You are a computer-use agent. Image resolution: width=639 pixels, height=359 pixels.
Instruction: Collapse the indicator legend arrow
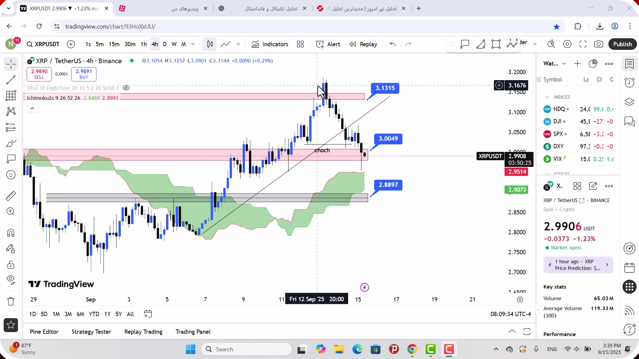coord(32,108)
